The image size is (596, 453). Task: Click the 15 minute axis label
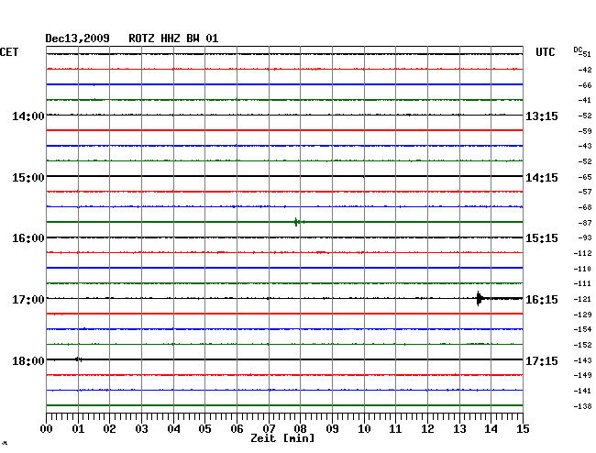523,428
